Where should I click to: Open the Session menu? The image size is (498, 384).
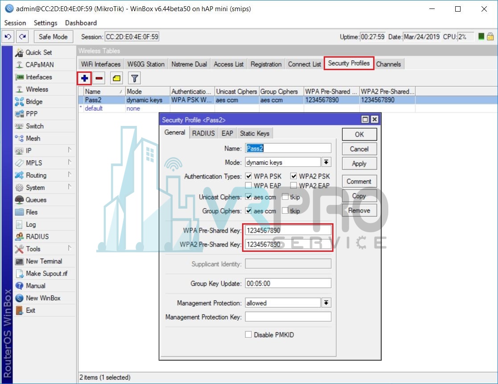tap(15, 23)
